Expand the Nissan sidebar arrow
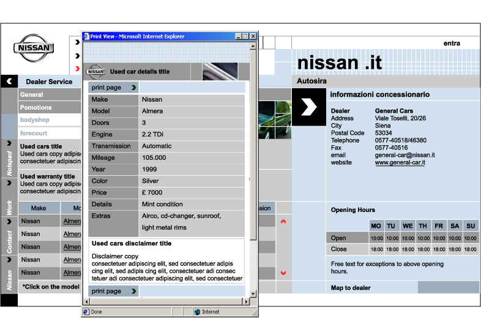This screenshot has width=481, height=318. coord(9,260)
